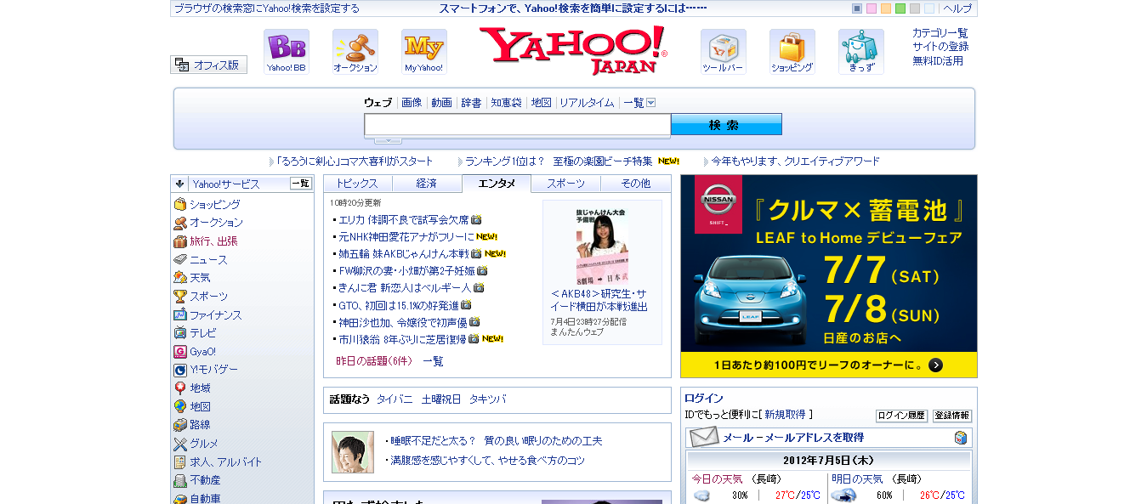Image resolution: width=1147 pixels, height=504 pixels.
Task: Switch search to リアルタイム
Action: point(587,103)
